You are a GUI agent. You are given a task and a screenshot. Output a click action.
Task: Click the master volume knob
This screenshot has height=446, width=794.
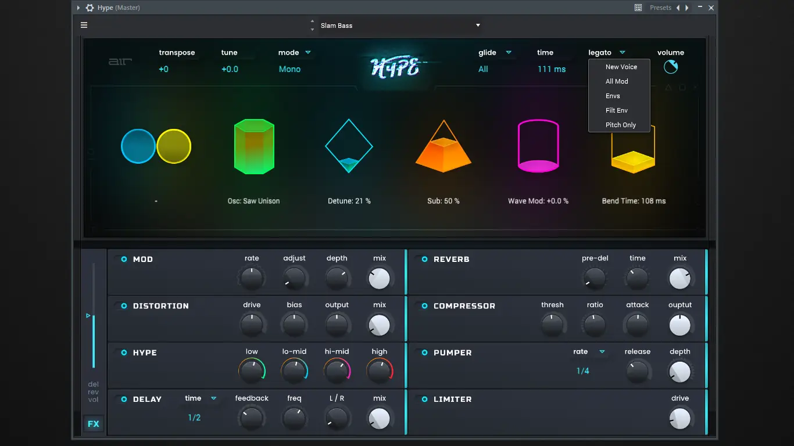point(671,67)
